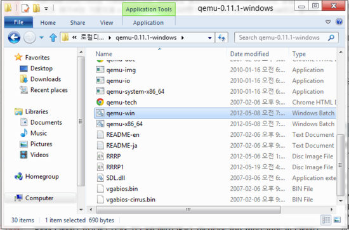The width and height of the screenshot is (349, 230).
Task: Open the Home ribbon tab
Action: click(x=48, y=23)
